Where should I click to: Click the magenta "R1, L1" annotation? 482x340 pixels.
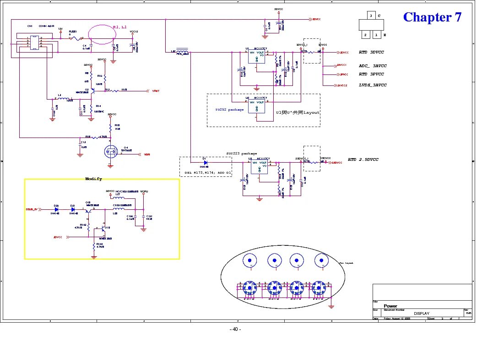pyautogui.click(x=119, y=27)
